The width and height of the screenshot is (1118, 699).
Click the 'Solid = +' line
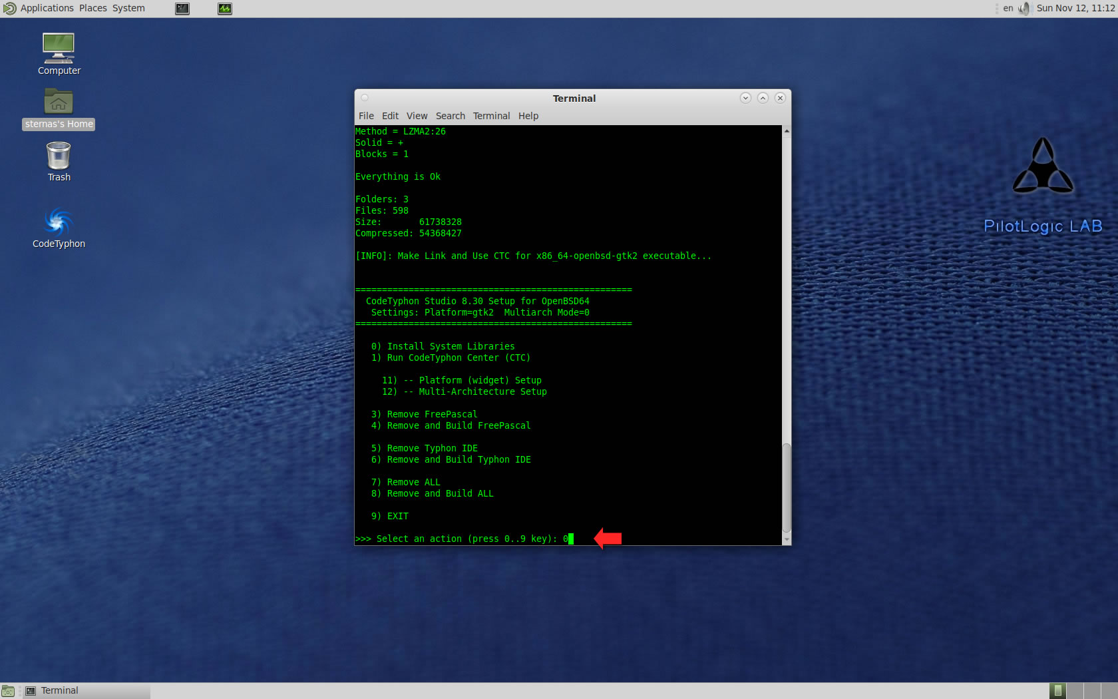click(379, 142)
